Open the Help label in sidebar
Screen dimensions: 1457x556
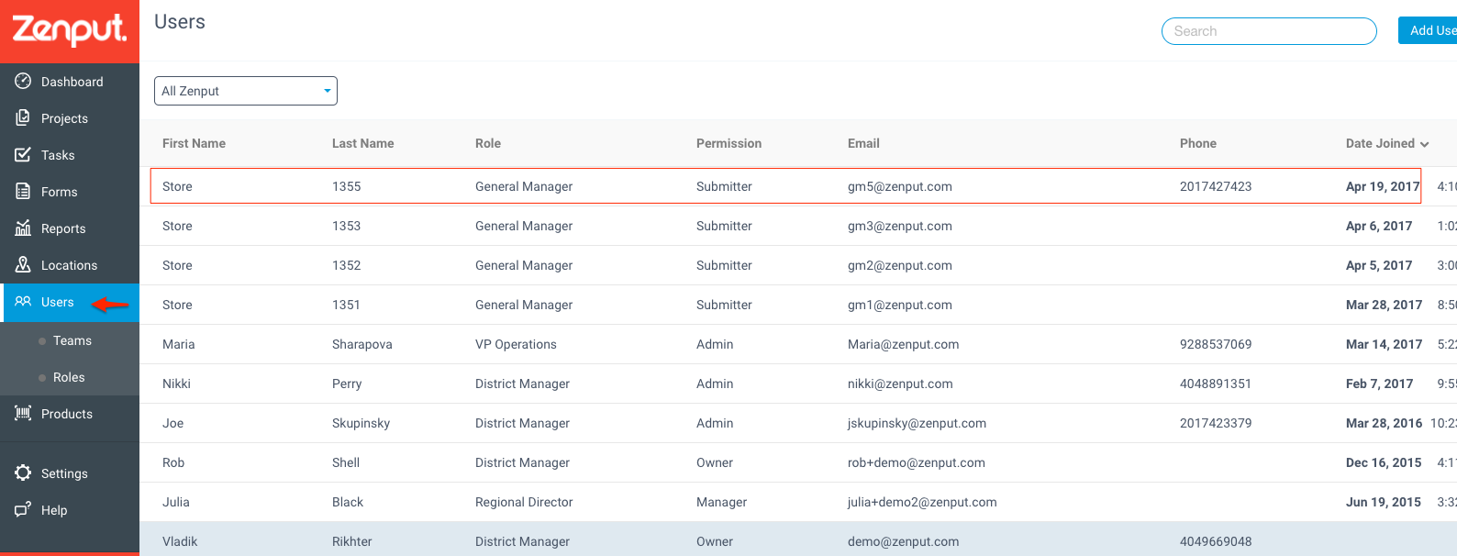tap(54, 510)
